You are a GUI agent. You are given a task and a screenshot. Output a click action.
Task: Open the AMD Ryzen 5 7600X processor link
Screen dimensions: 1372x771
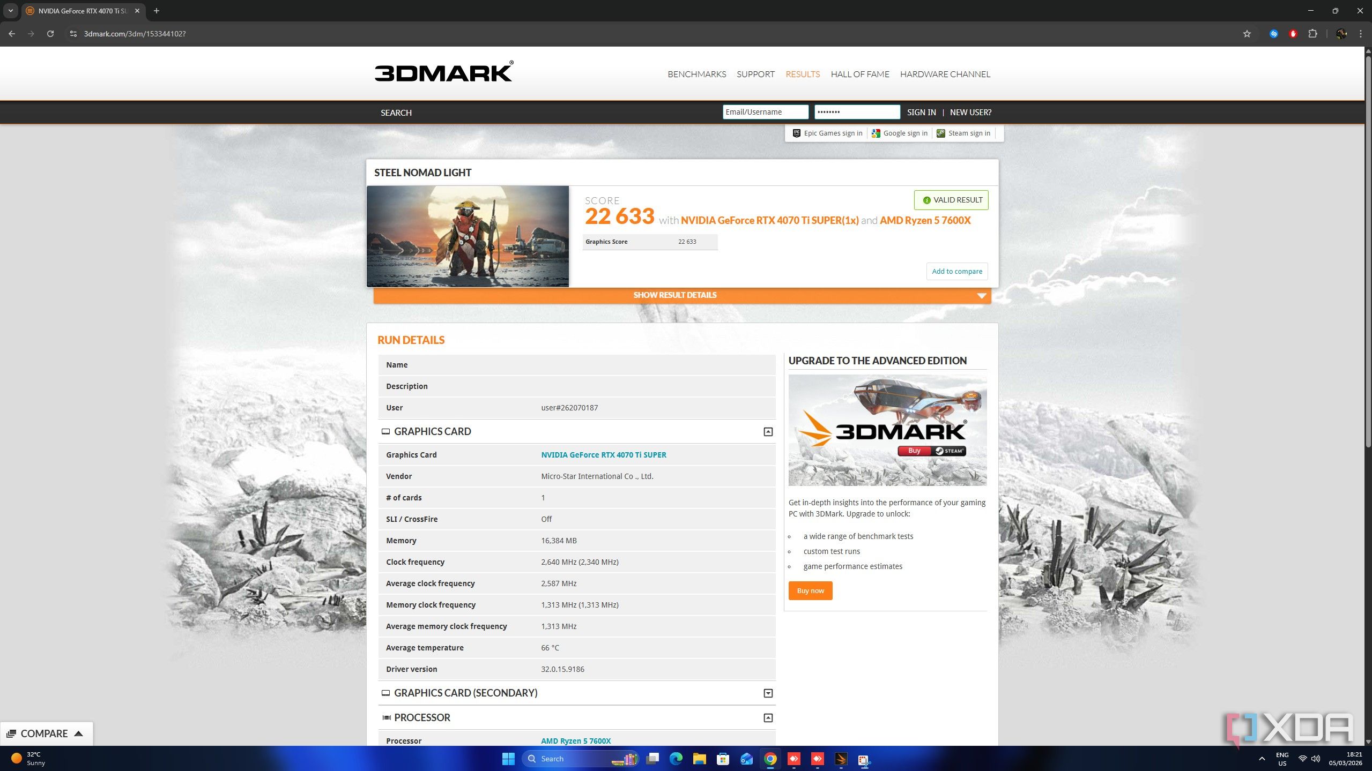(575, 741)
